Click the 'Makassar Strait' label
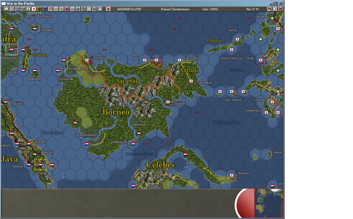The height and width of the screenshot is (219, 353). point(139,154)
